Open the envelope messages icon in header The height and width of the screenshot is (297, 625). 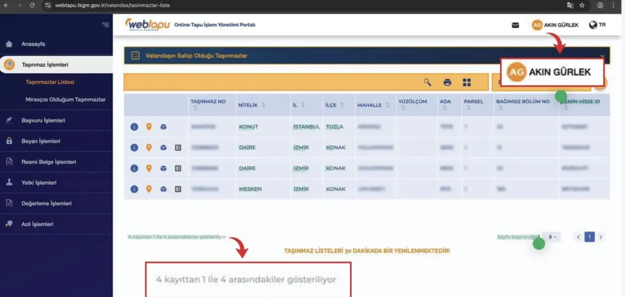pyautogui.click(x=515, y=25)
